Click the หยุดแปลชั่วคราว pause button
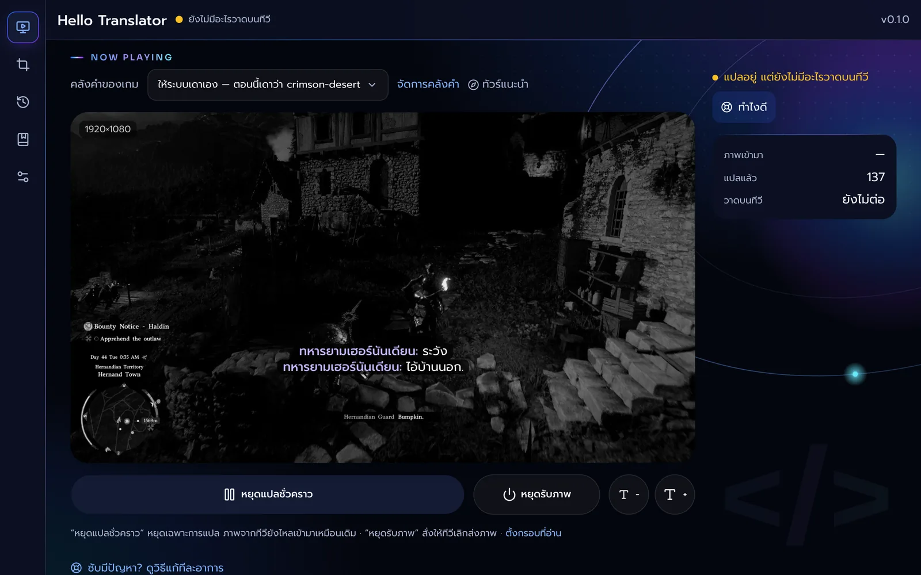The image size is (921, 575). [x=268, y=494]
